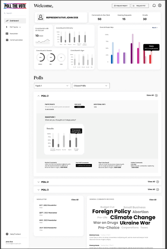Open the Month dropdown on the overall chart
The width and height of the screenshot is (167, 249).
155,28
